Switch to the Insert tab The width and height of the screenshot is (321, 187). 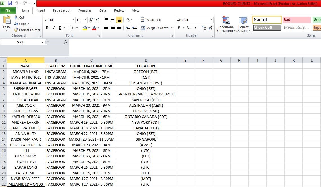pyautogui.click(x=41, y=10)
